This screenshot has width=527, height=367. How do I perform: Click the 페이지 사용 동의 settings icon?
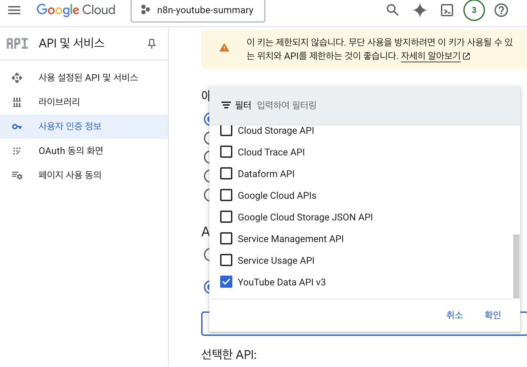pyautogui.click(x=17, y=175)
